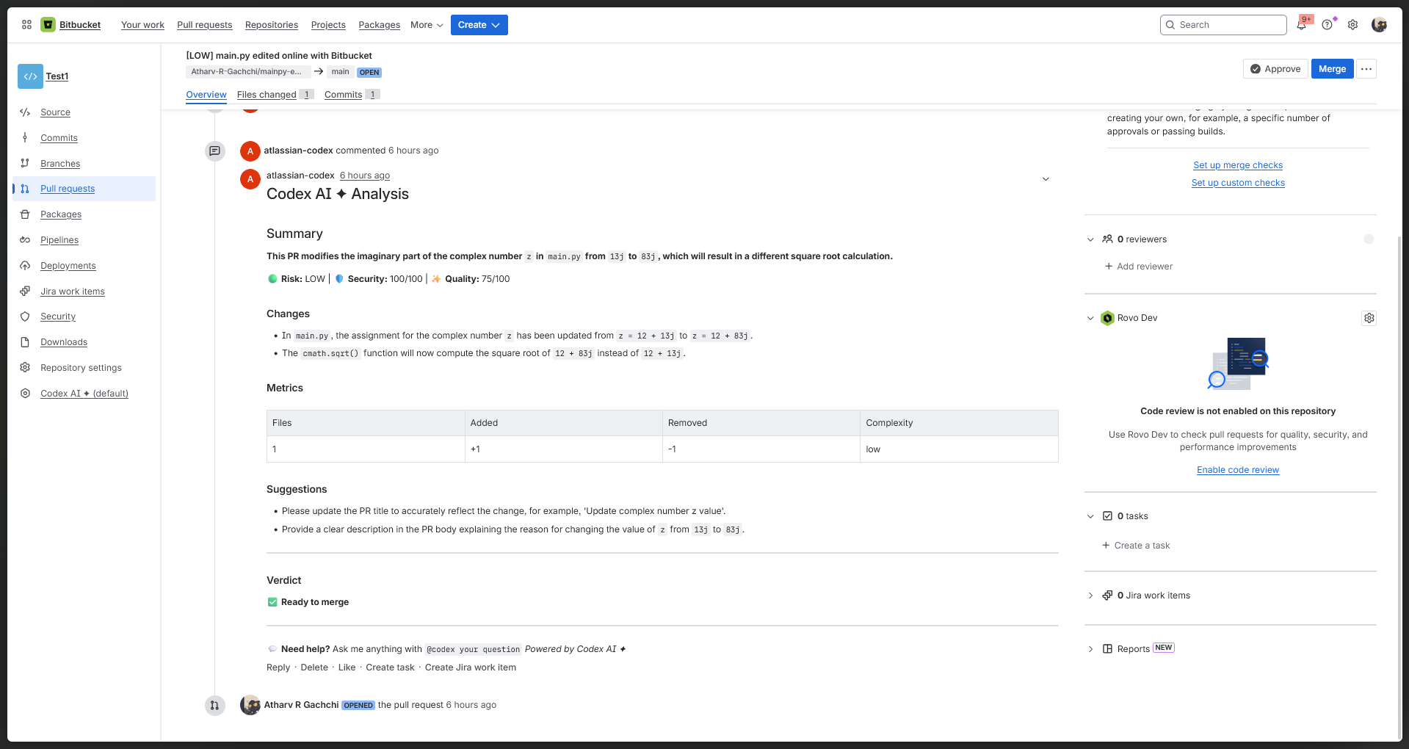Image resolution: width=1409 pixels, height=749 pixels.
Task: Click the Repository settings gear icon
Action: (25, 368)
